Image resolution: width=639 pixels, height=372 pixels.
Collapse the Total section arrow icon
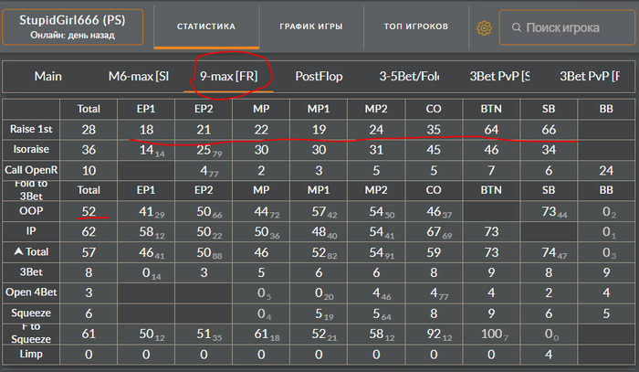pyautogui.click(x=18, y=251)
